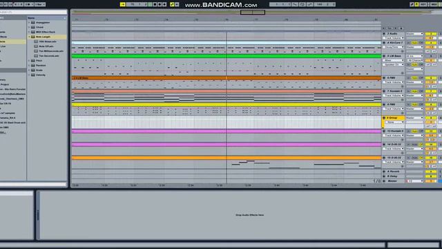Click the Arpeggiator folder icon in browser

(33, 22)
